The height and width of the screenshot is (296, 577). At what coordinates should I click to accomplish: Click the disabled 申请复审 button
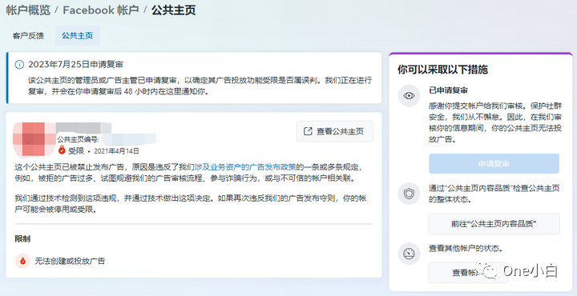pyautogui.click(x=494, y=164)
